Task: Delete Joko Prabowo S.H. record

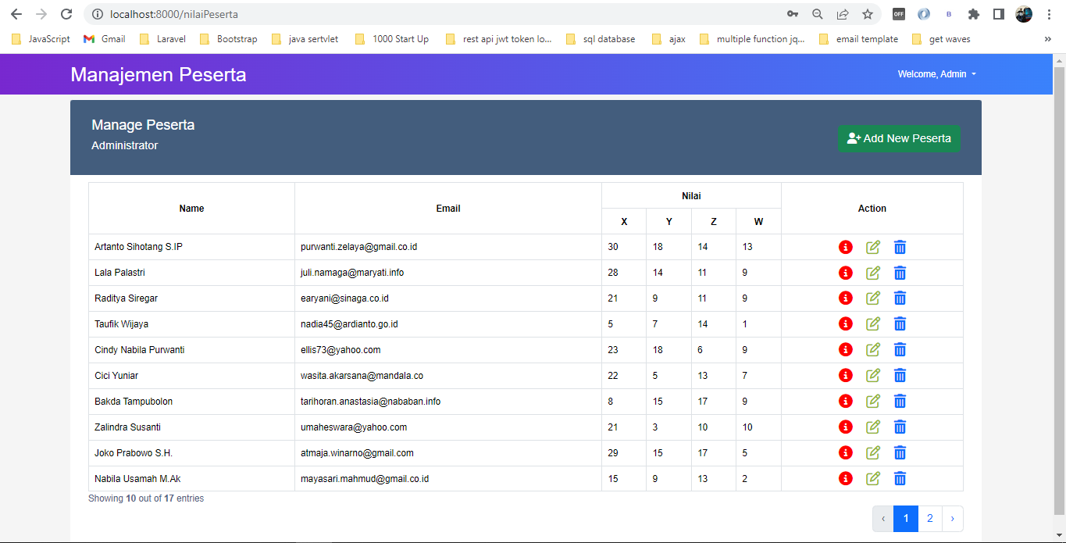Action: tap(900, 452)
